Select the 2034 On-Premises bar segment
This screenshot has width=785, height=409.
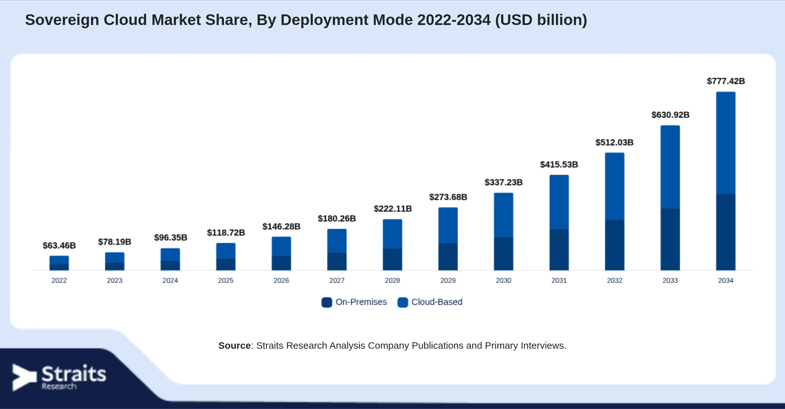click(726, 232)
